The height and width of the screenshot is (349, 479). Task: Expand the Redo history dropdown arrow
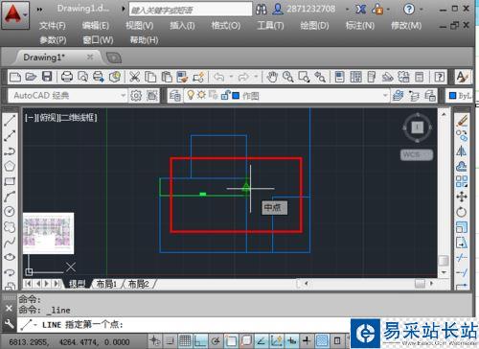click(256, 77)
